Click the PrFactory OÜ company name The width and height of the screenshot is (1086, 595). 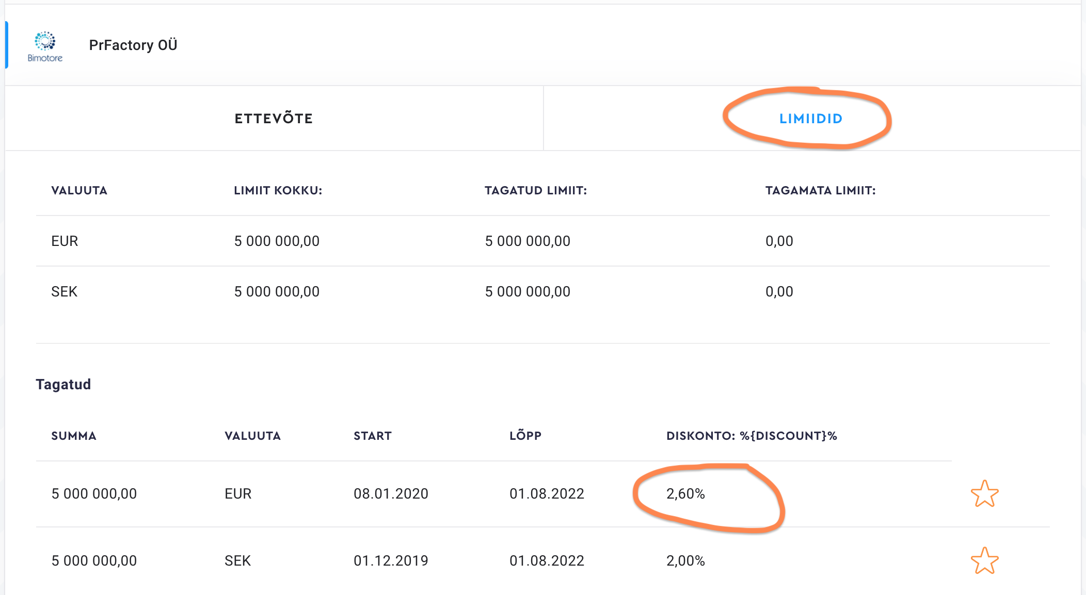click(x=133, y=45)
